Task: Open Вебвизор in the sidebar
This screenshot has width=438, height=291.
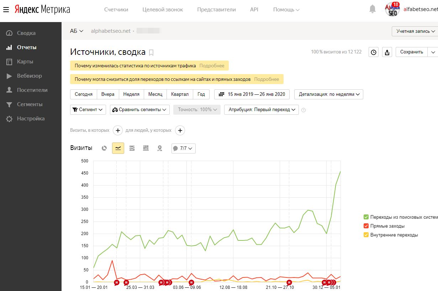Action: (29, 76)
